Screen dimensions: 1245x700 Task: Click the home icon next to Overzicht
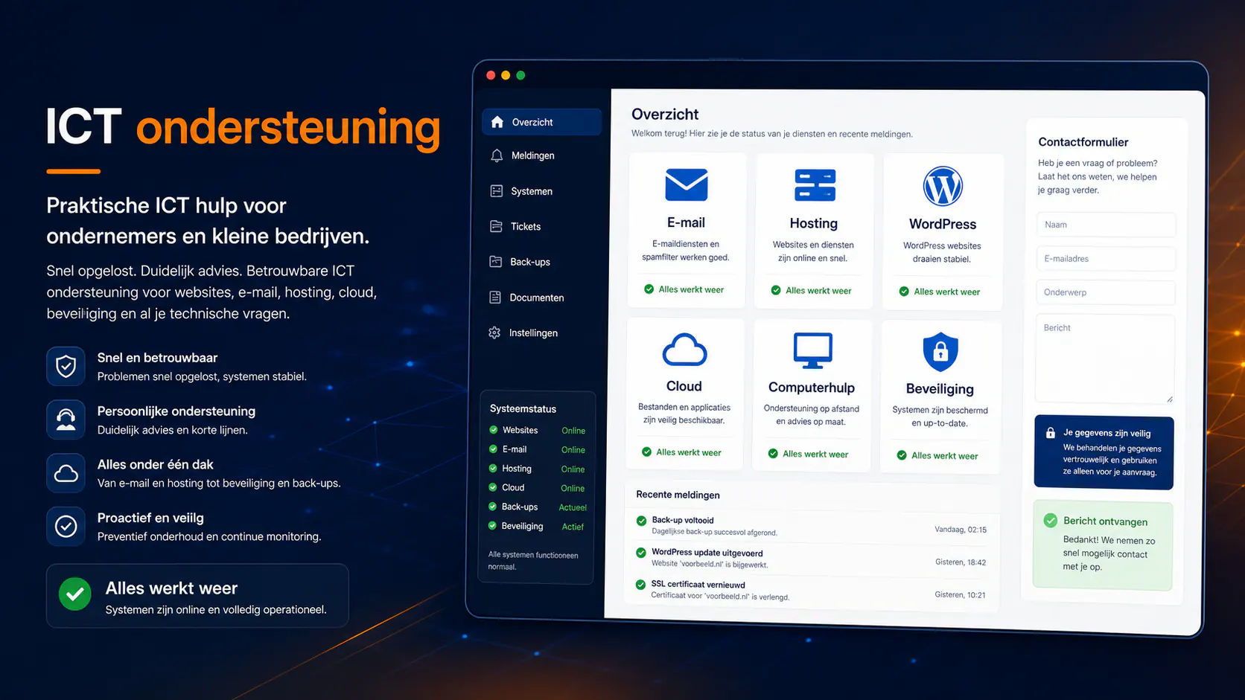click(x=497, y=122)
